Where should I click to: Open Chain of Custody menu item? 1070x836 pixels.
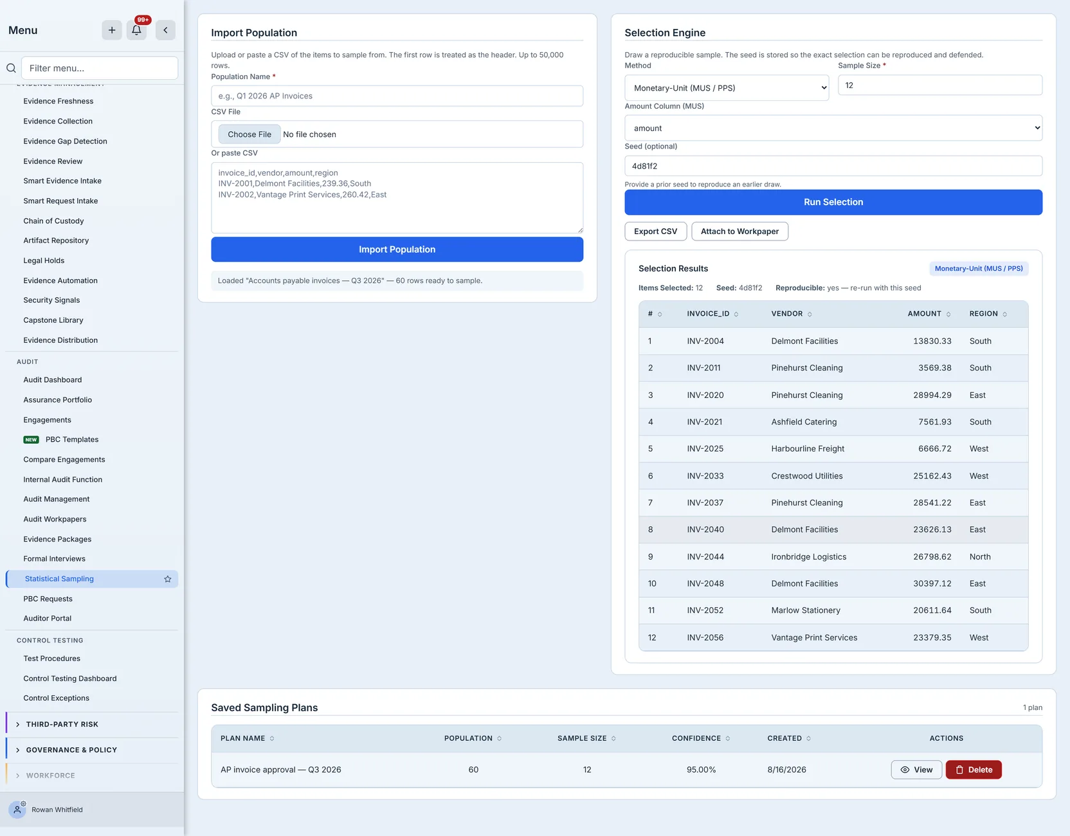pyautogui.click(x=53, y=221)
